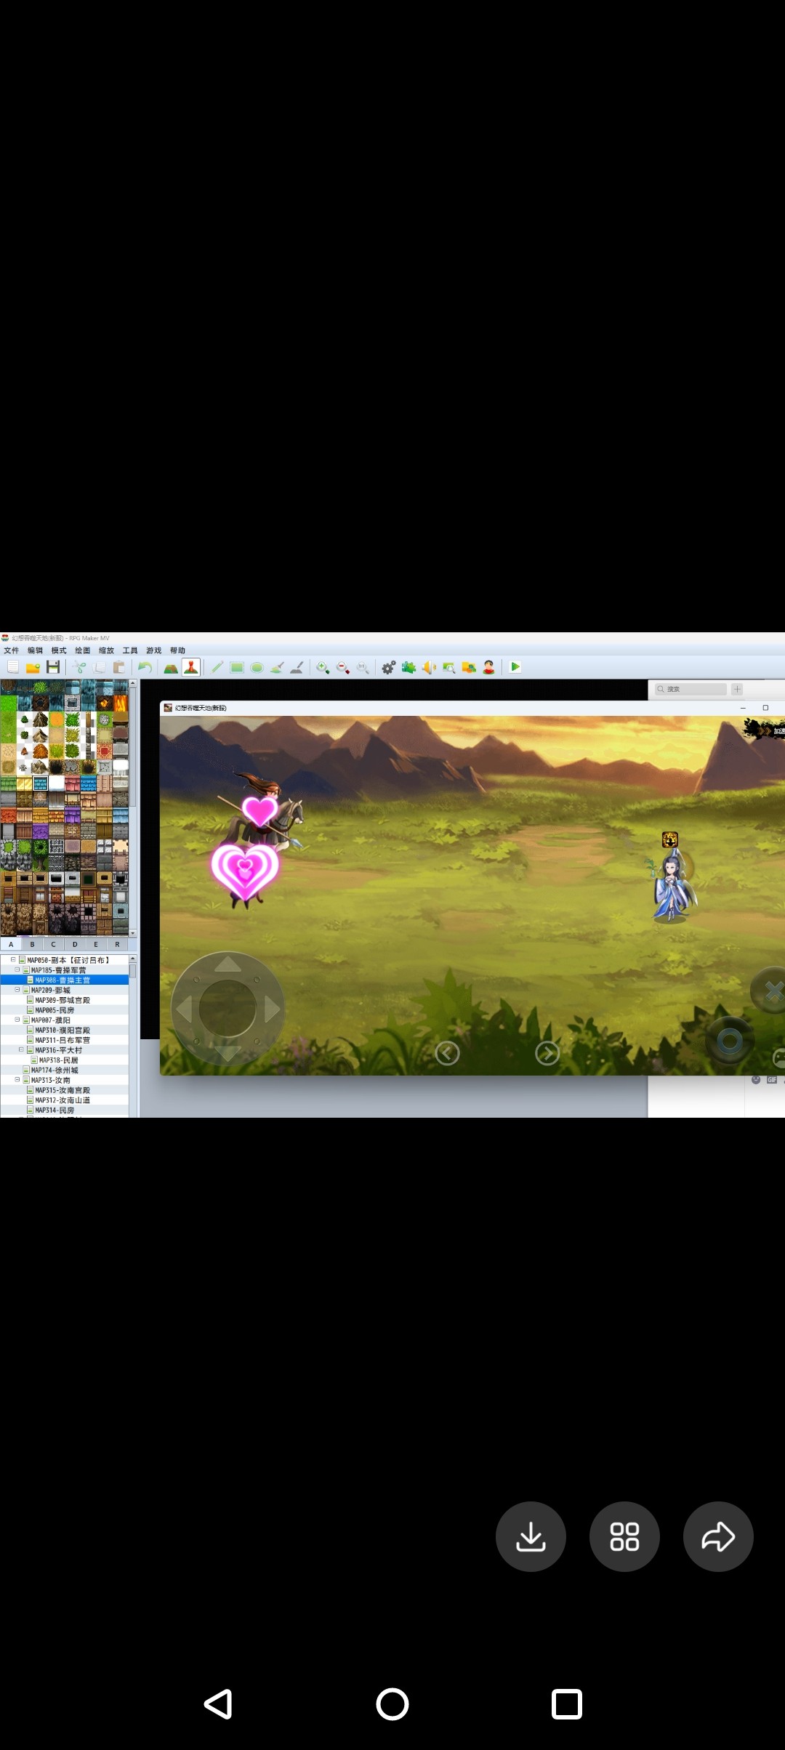Open the Sound Test speaker icon
785x1750 pixels.
(429, 667)
